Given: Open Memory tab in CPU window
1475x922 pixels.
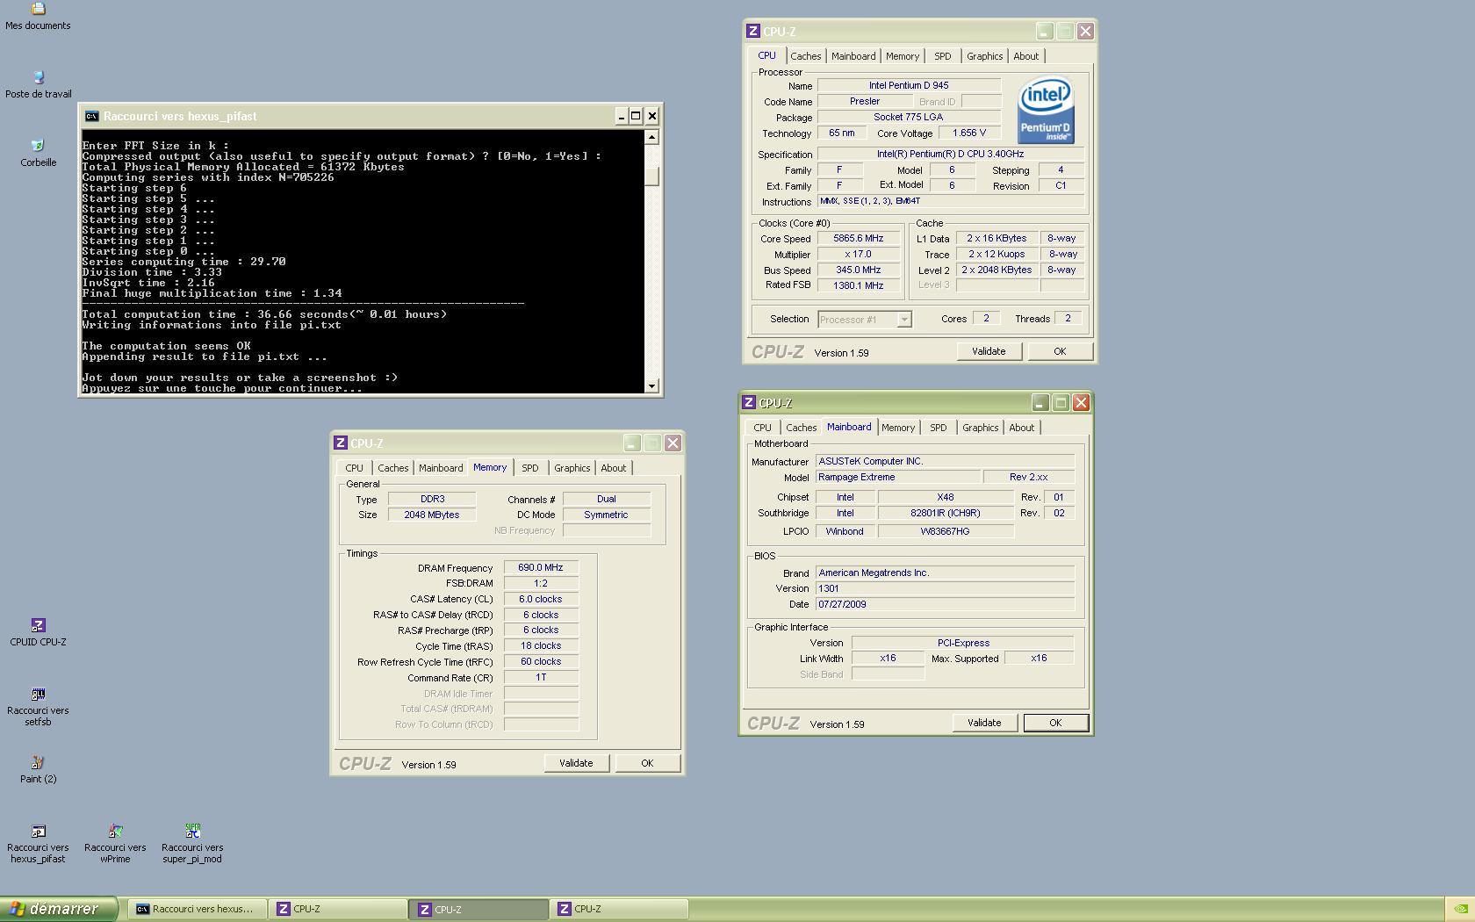Looking at the screenshot, I should (903, 56).
